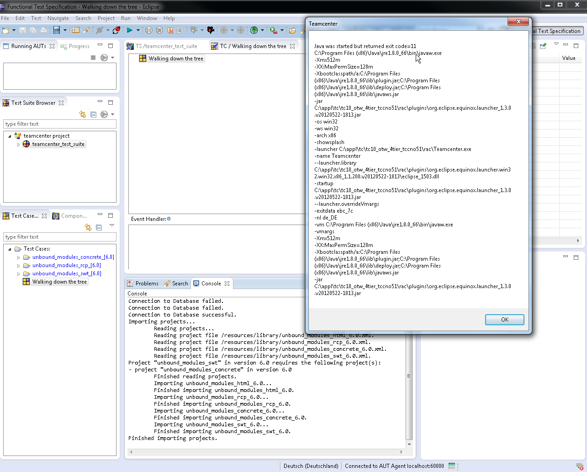The image size is (587, 472).
Task: Click the blue calculator icon in toolbar
Action: [57, 30]
